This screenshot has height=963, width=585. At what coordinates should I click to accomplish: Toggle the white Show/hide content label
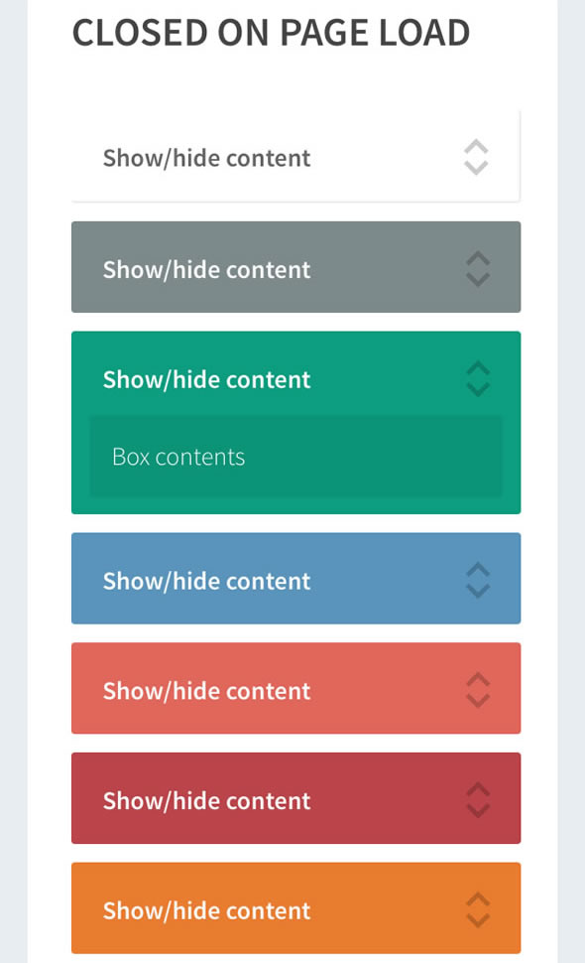(x=206, y=159)
